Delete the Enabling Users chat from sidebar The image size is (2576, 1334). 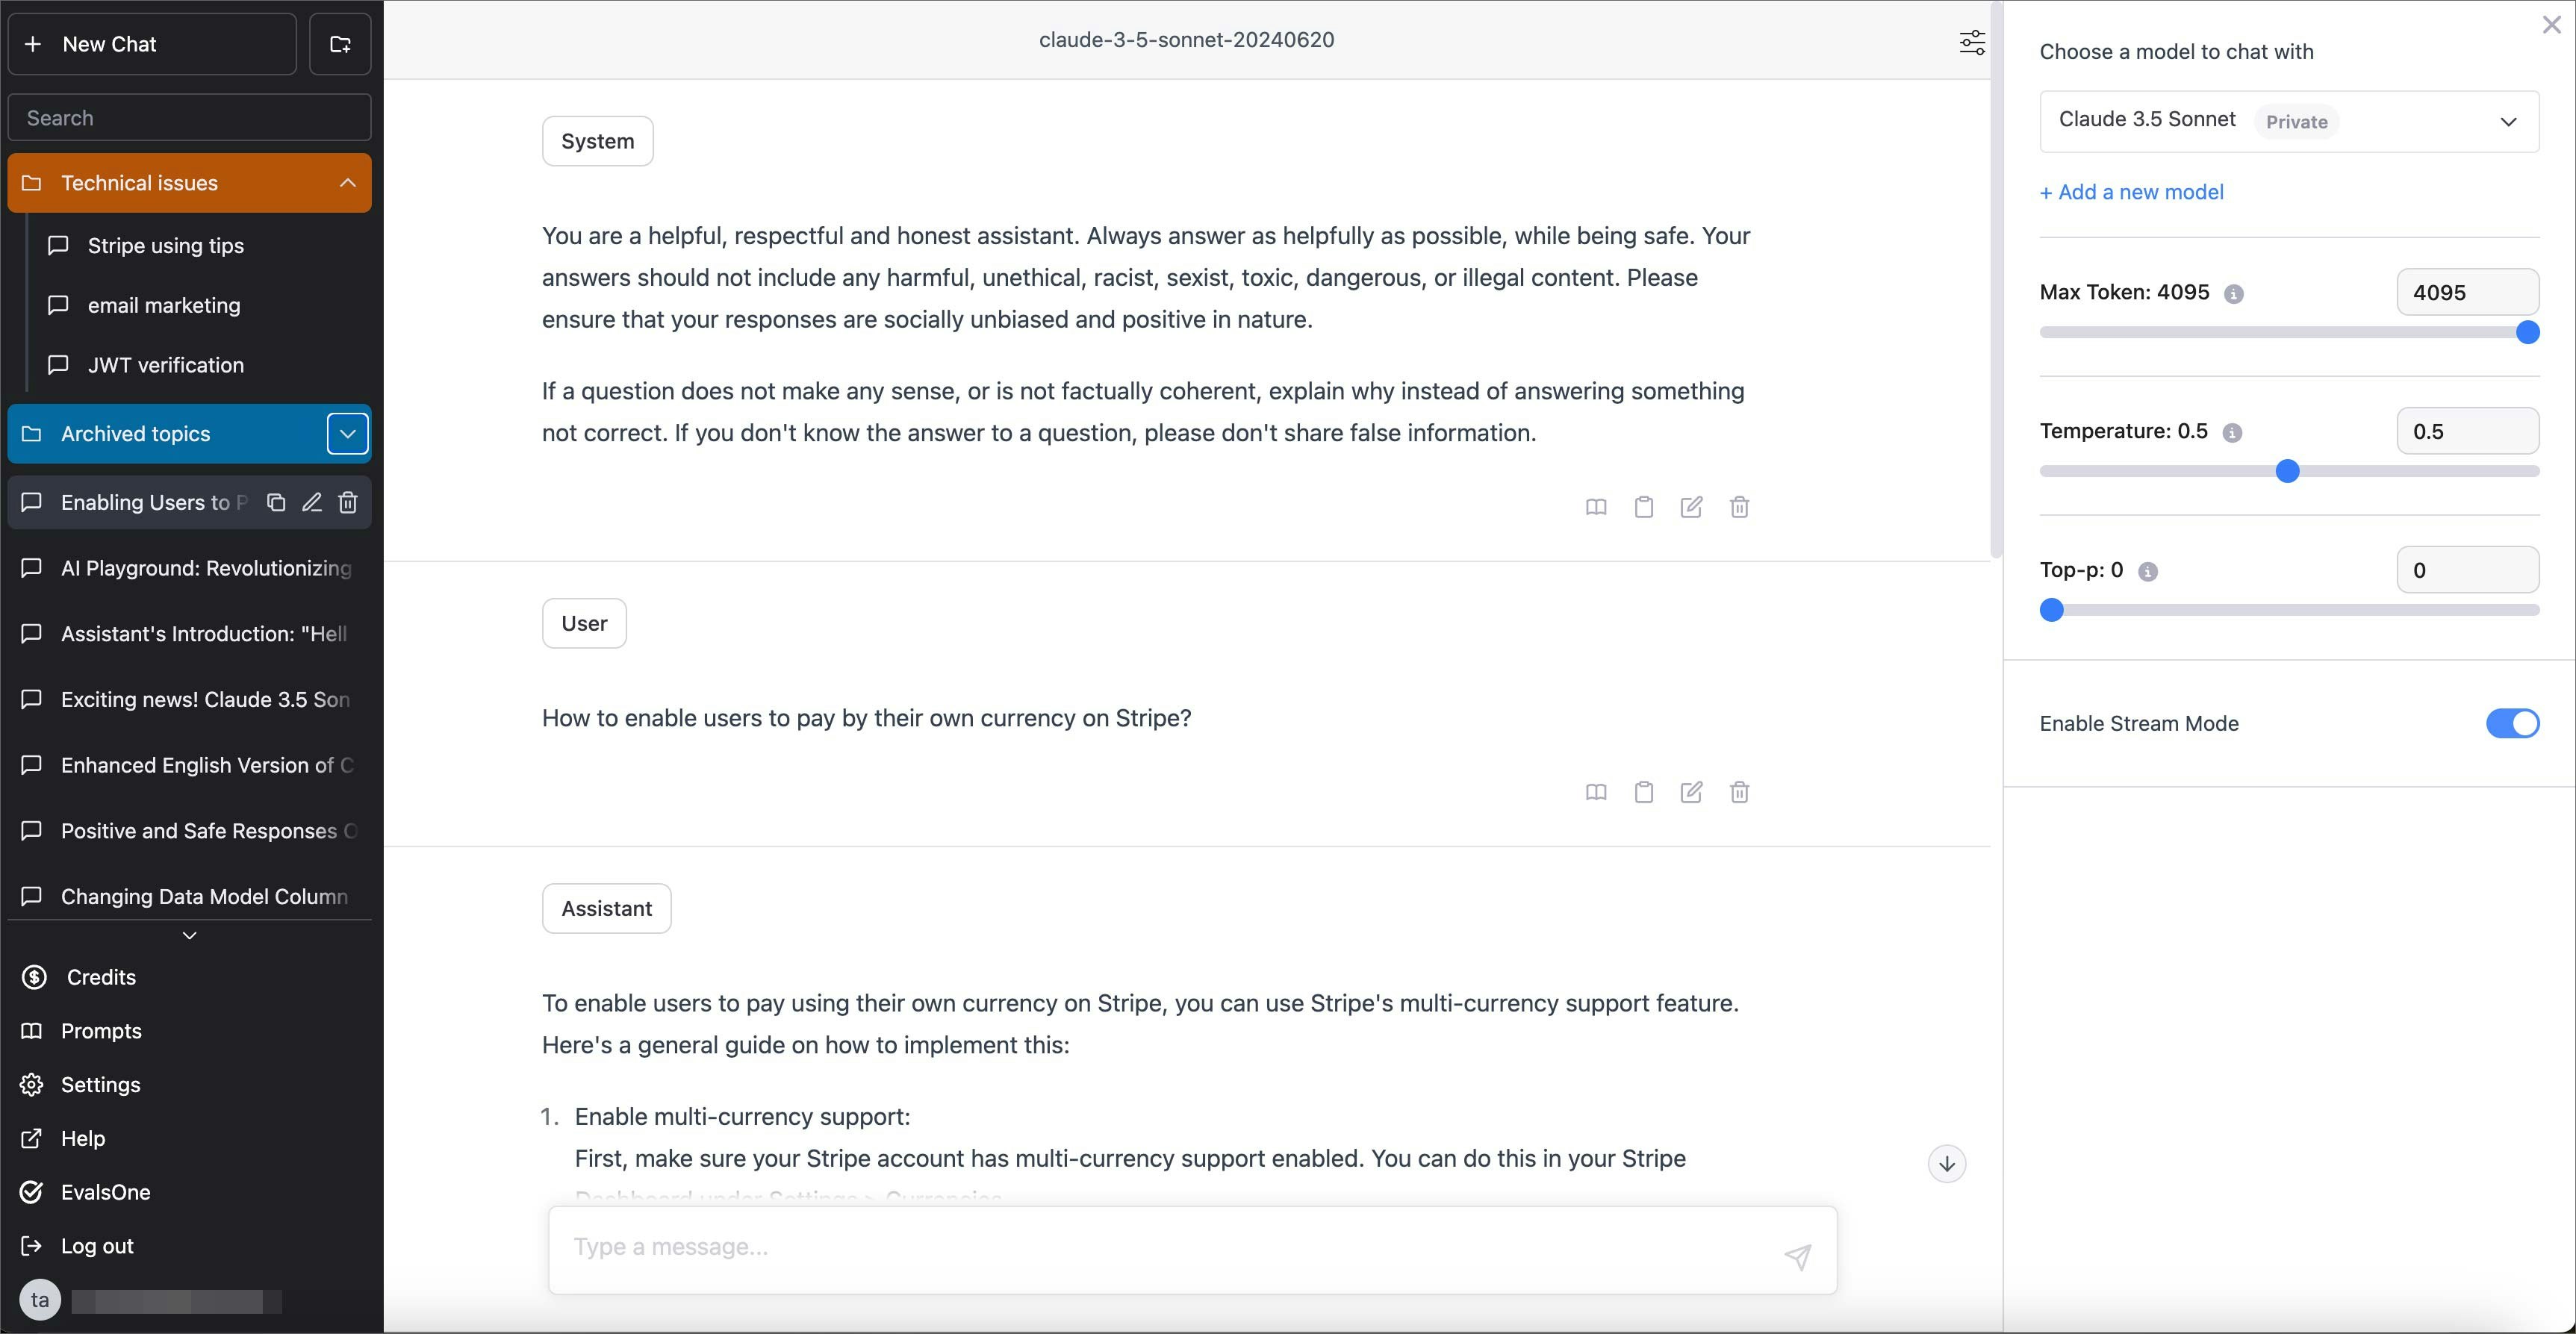(x=347, y=502)
